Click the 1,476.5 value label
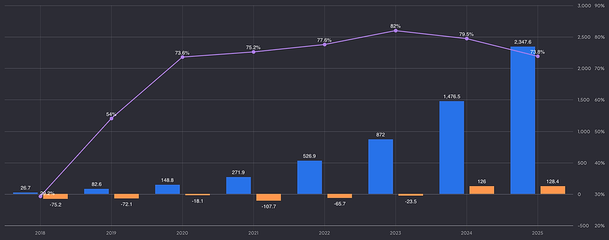The image size is (609, 240). click(x=452, y=97)
